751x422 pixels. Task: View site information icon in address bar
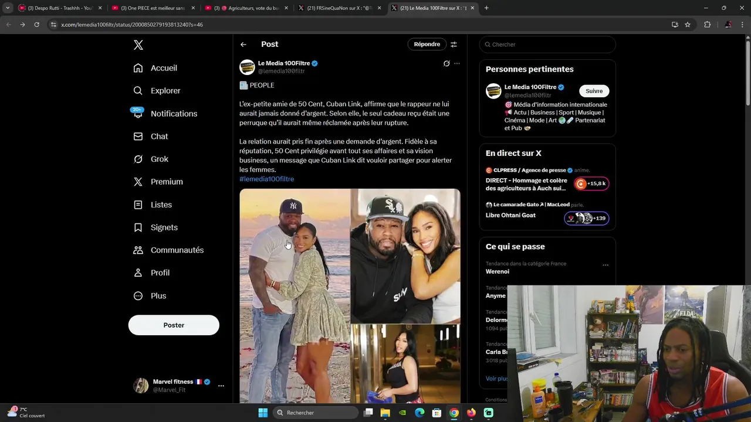pyautogui.click(x=53, y=25)
